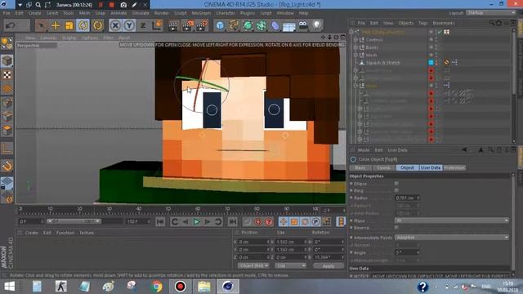
Task: Open the File menu
Action: click(x=7, y=13)
